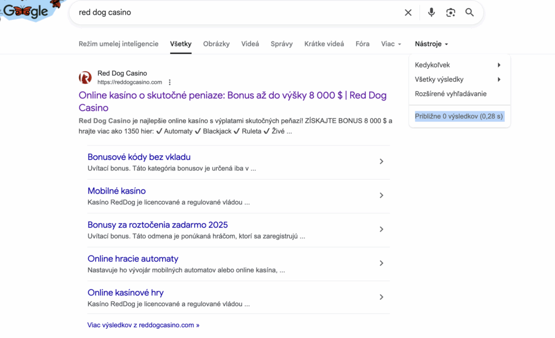Click the voice search microphone icon
Image resolution: width=555 pixels, height=338 pixels.
[431, 12]
